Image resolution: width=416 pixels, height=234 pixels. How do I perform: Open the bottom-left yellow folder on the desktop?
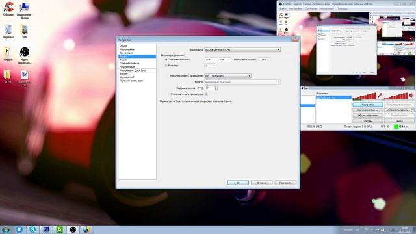tap(8, 77)
